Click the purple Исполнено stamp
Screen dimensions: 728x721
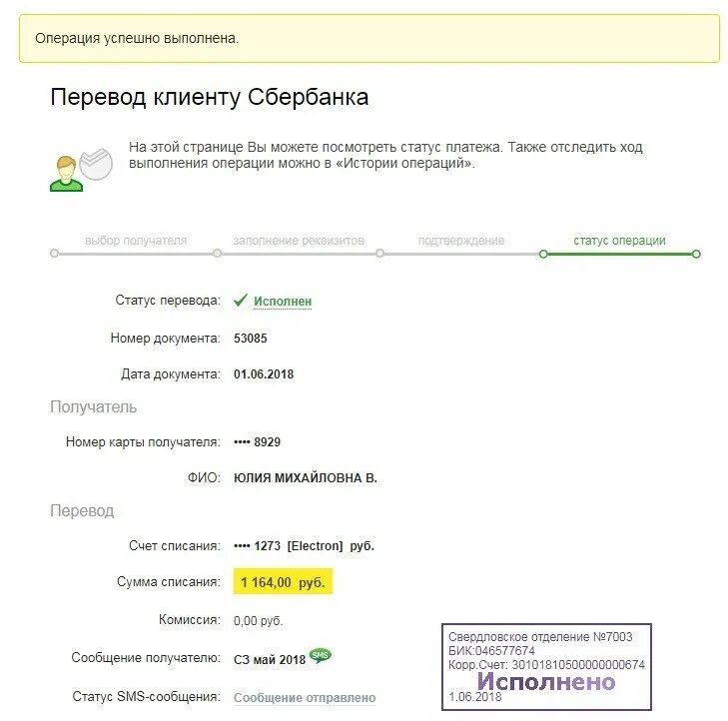click(545, 682)
